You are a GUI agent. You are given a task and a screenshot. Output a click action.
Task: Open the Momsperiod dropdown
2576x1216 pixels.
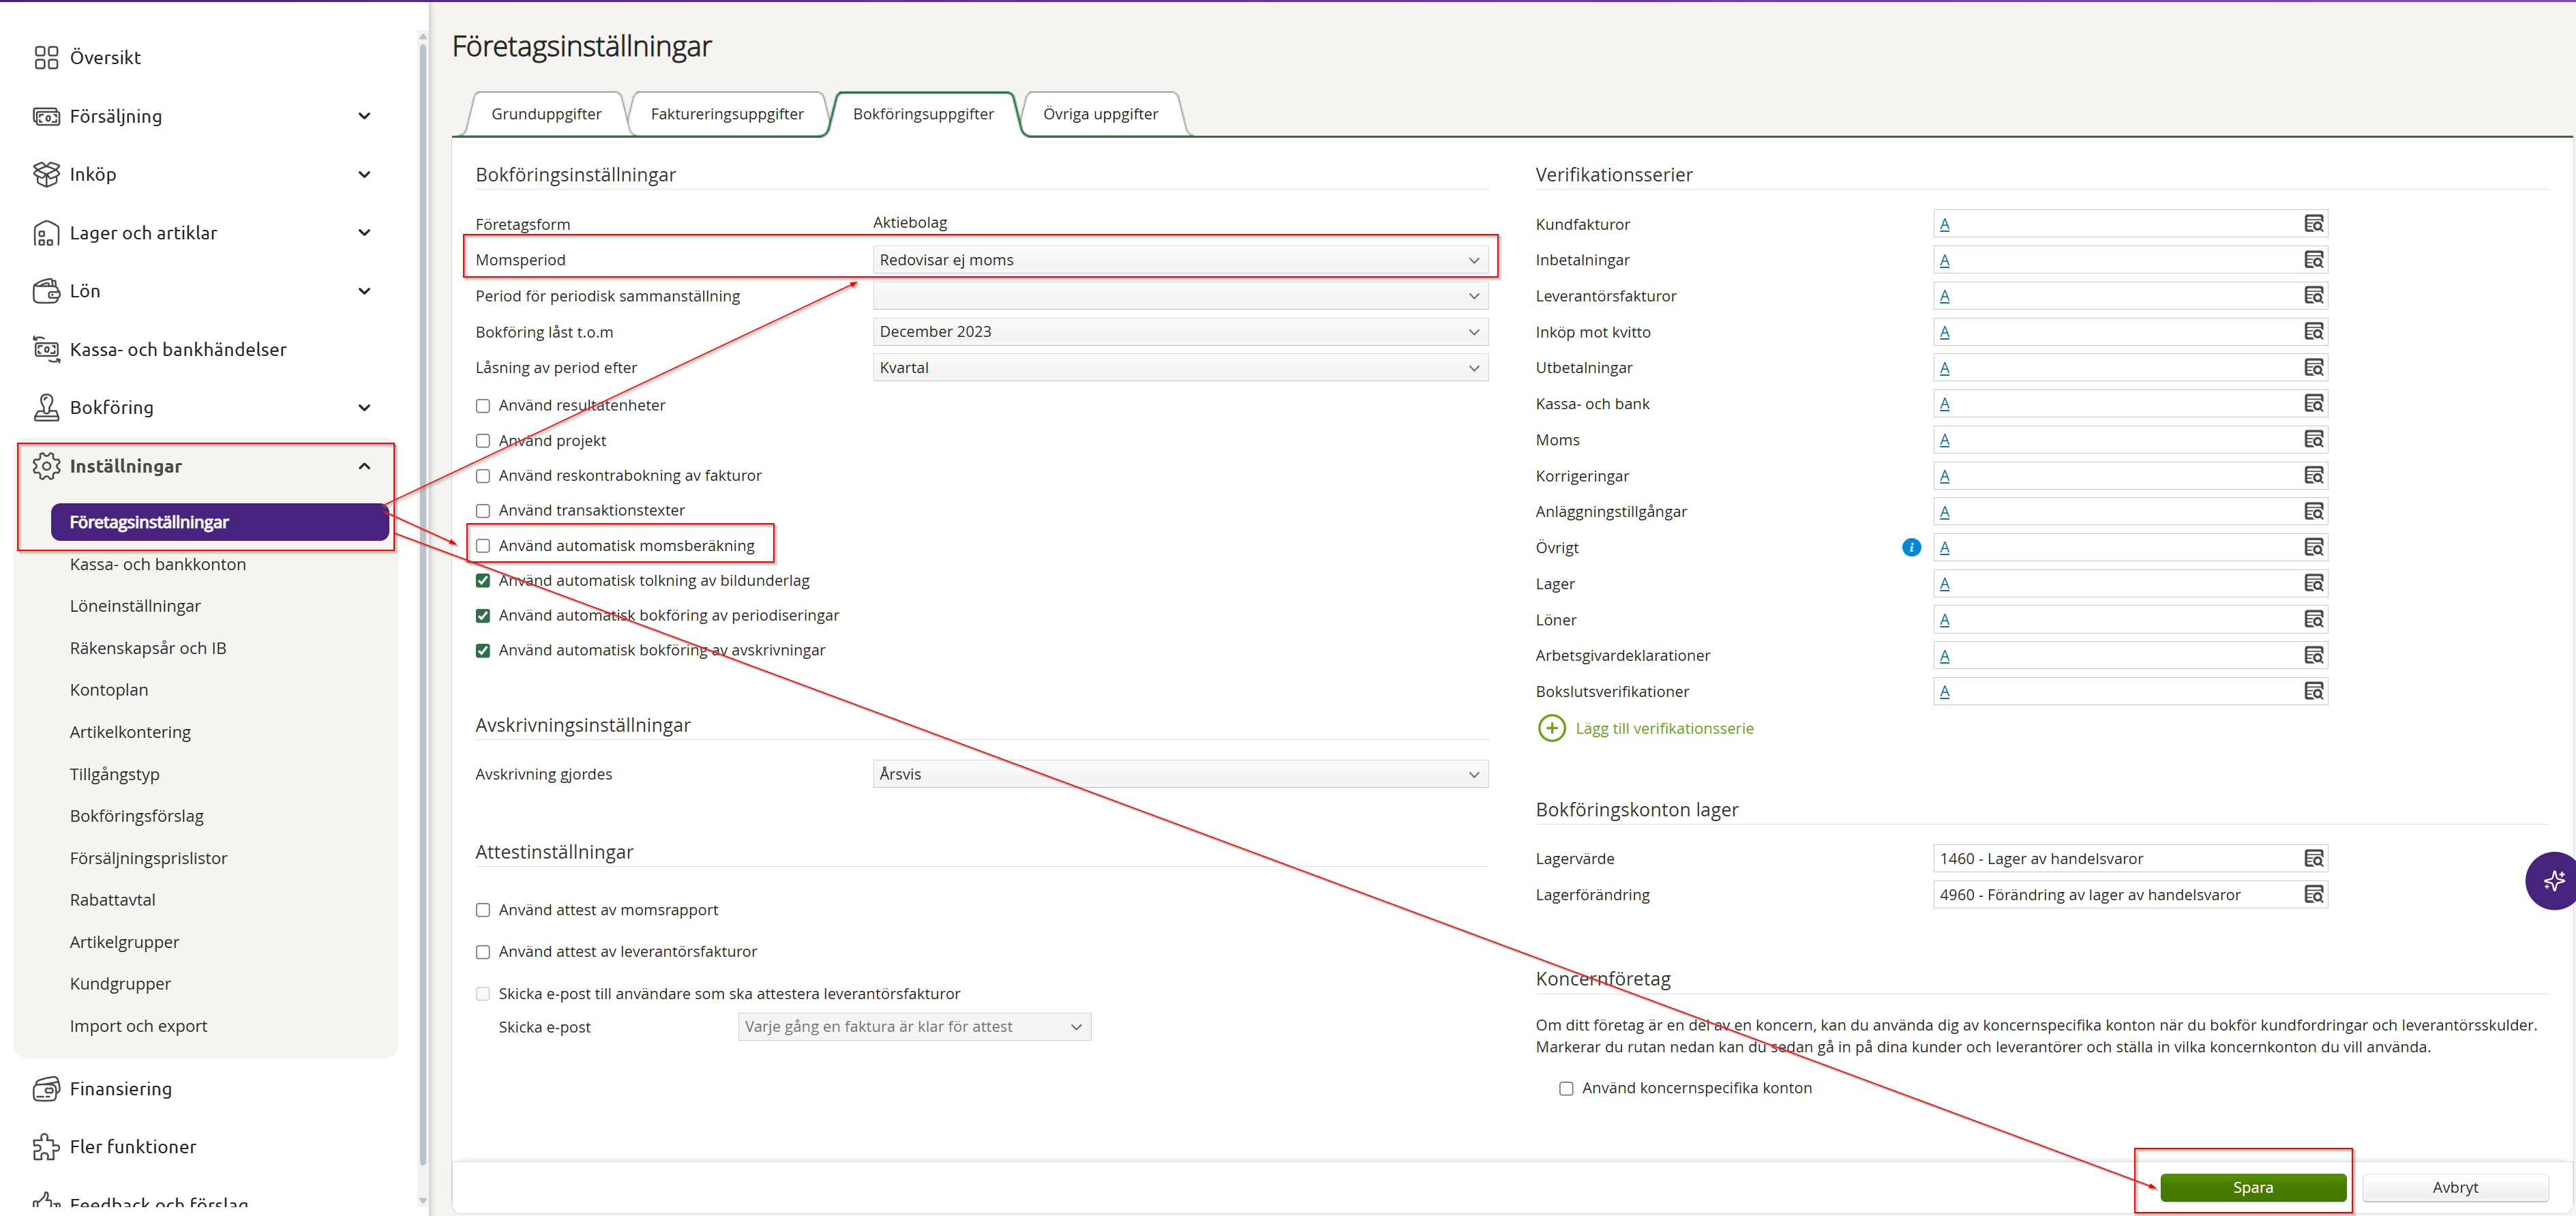tap(1179, 260)
